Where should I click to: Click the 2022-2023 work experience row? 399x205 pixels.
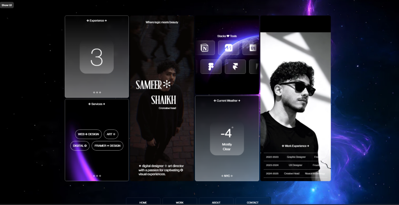(x=295, y=157)
